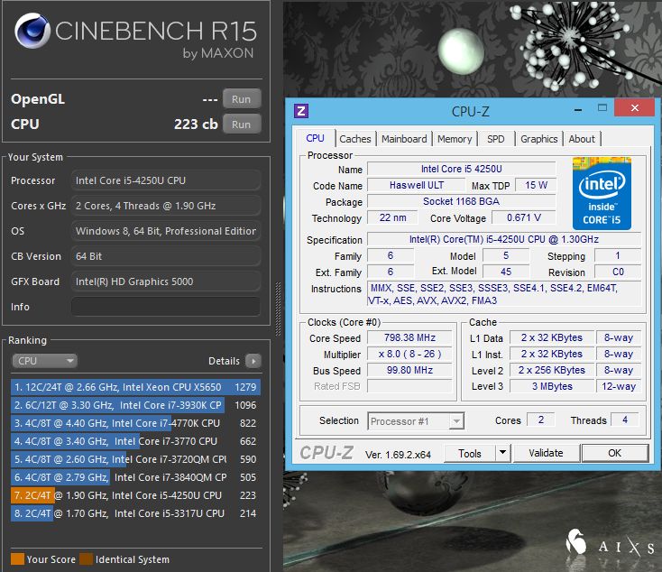Click the Cores count value 2
The width and height of the screenshot is (662, 572).
point(541,420)
